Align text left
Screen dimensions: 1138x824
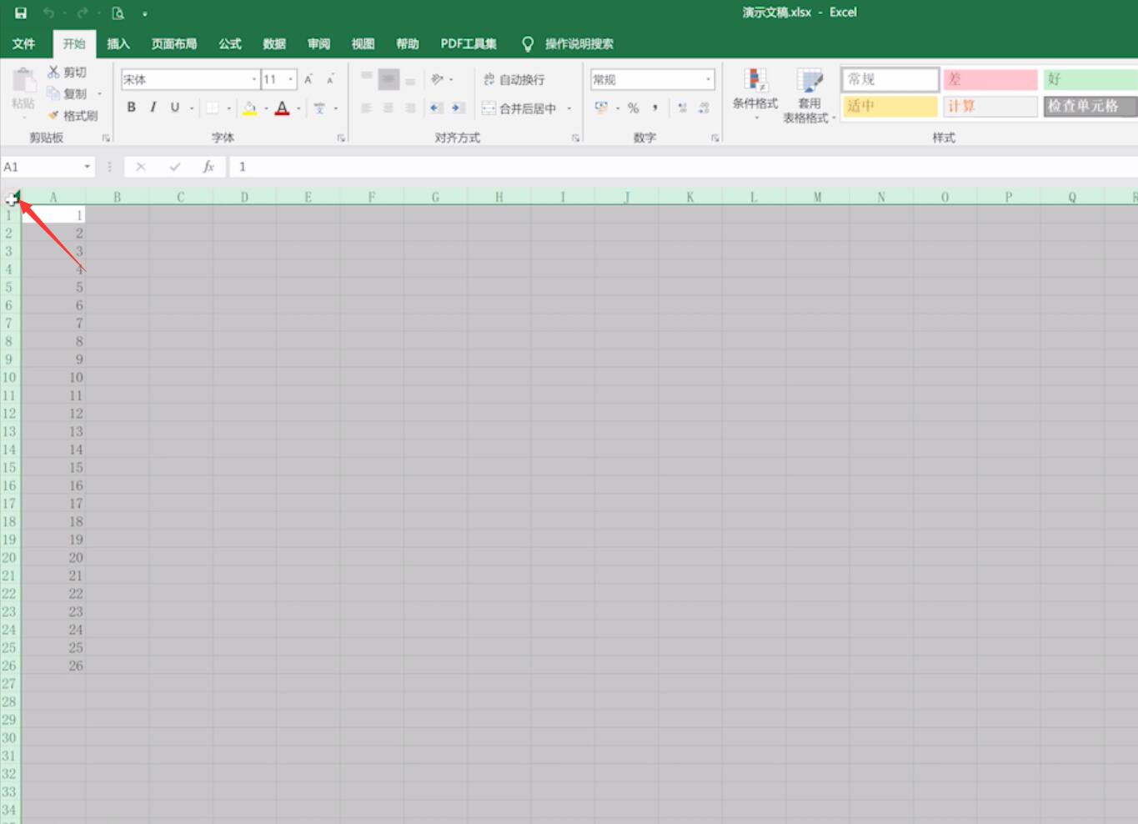click(x=366, y=108)
